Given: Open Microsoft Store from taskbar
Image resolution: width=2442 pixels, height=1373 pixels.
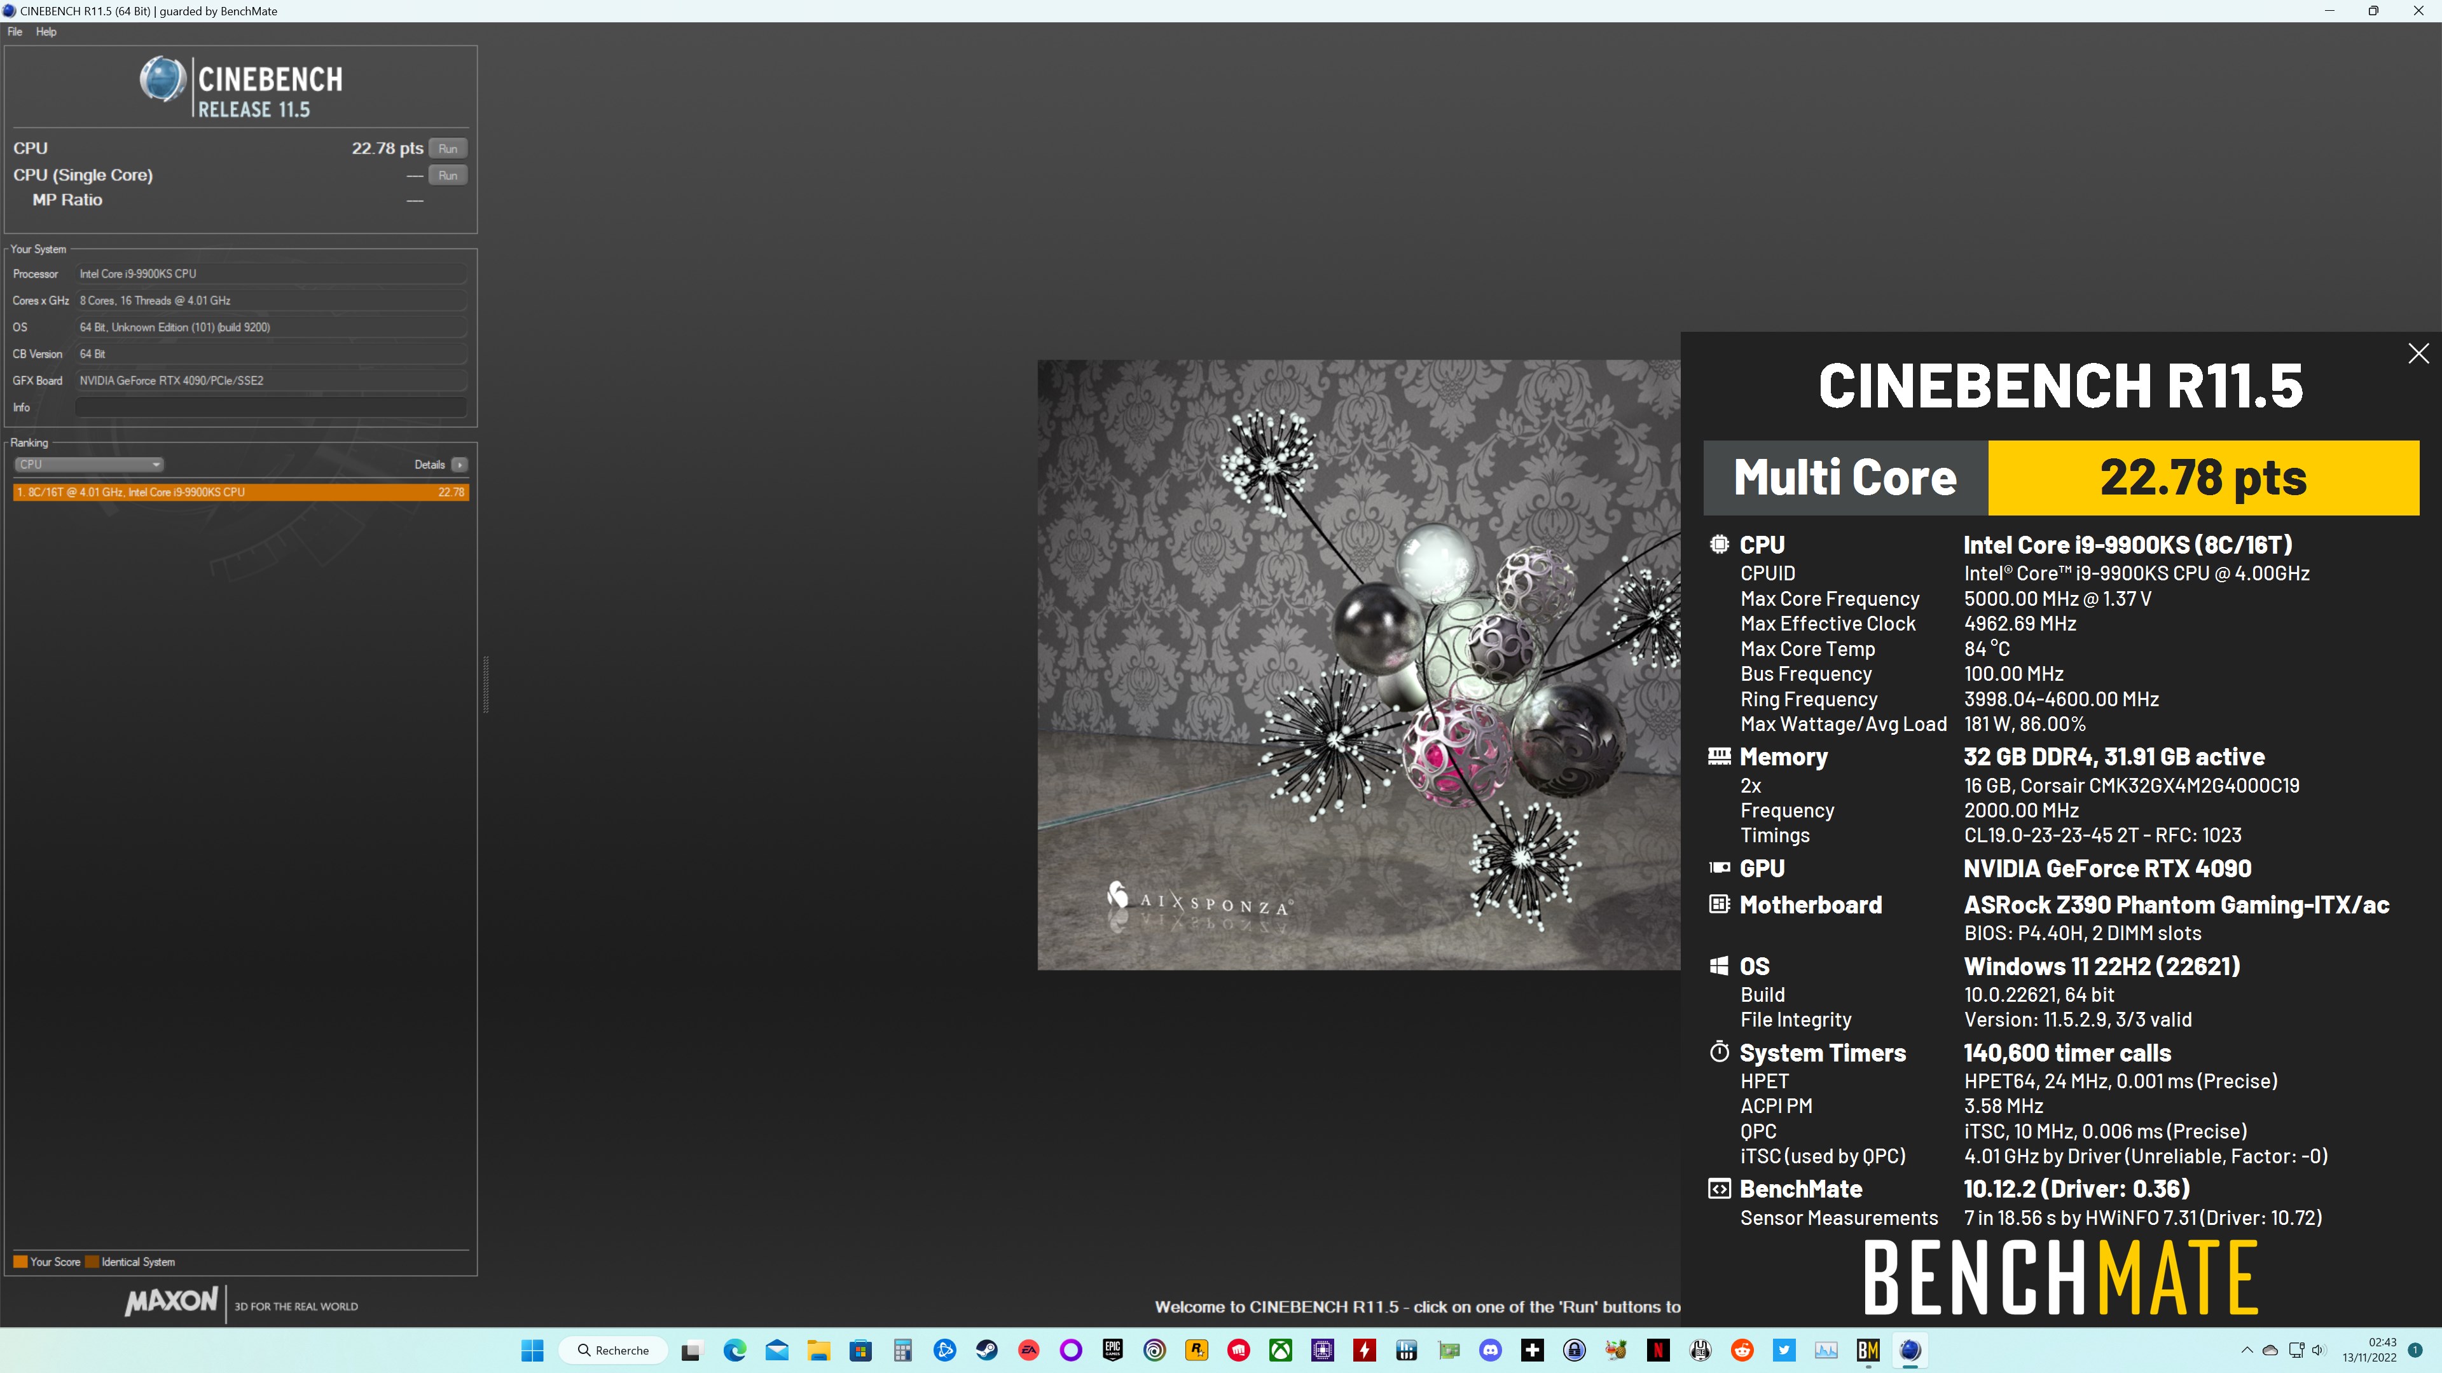Looking at the screenshot, I should 860,1350.
